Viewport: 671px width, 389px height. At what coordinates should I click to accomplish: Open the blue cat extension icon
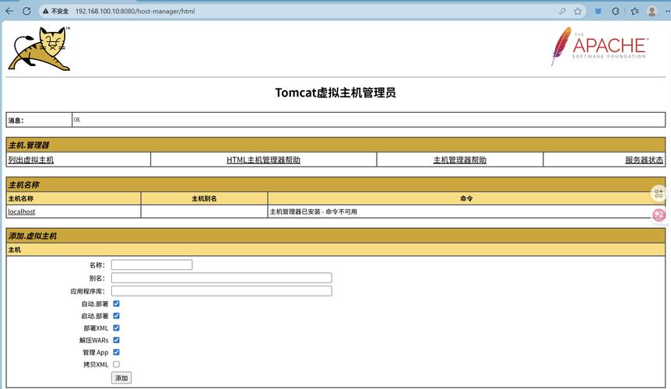(599, 11)
